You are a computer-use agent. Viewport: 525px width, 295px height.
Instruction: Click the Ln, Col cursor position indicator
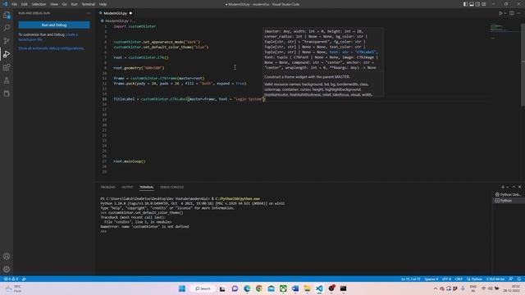tap(410, 279)
